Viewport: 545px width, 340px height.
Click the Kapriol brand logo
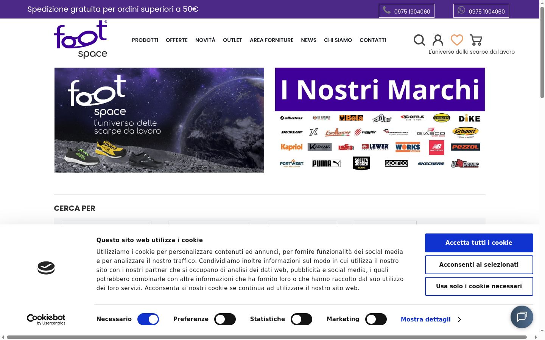point(291,147)
